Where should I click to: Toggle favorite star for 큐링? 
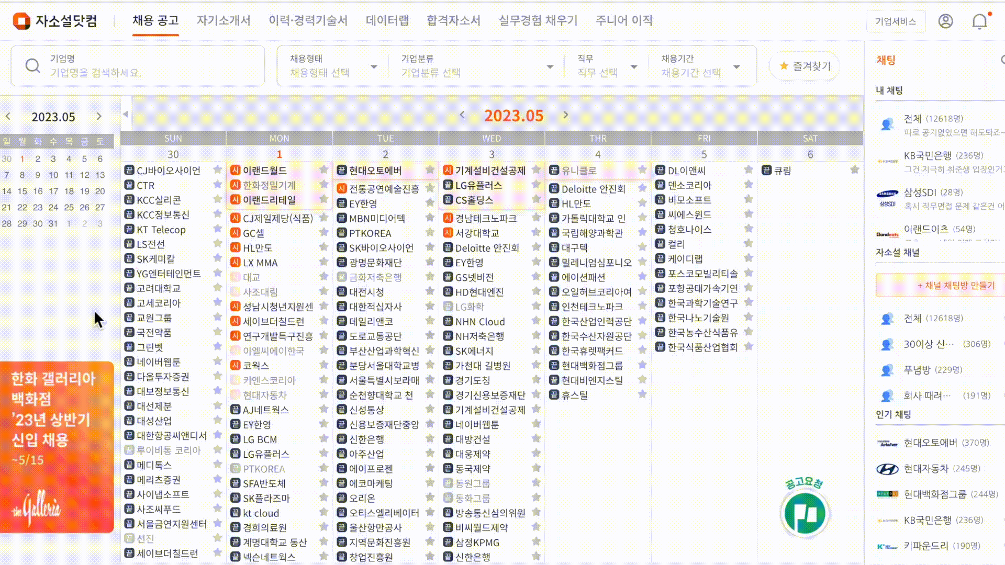point(855,169)
